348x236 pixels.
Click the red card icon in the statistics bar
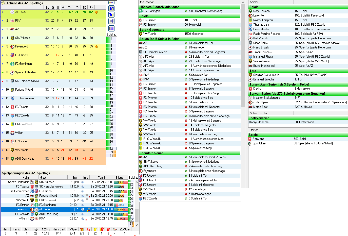point(108,229)
